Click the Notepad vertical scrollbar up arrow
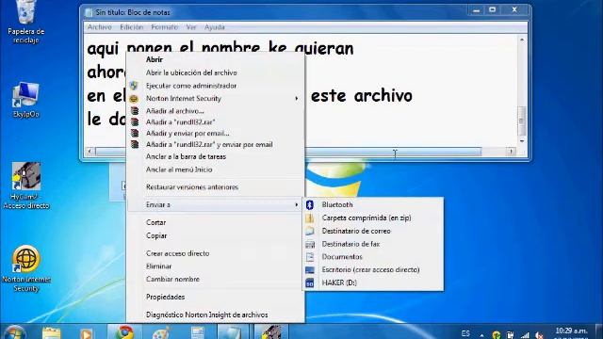603x339 pixels. [522, 40]
